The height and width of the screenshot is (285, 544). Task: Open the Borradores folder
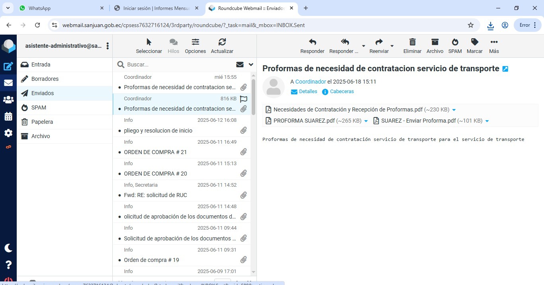[x=45, y=79]
